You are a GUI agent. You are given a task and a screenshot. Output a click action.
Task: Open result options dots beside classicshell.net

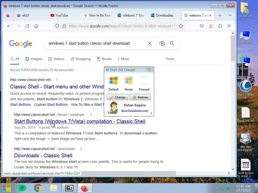pyautogui.click(x=57, y=80)
